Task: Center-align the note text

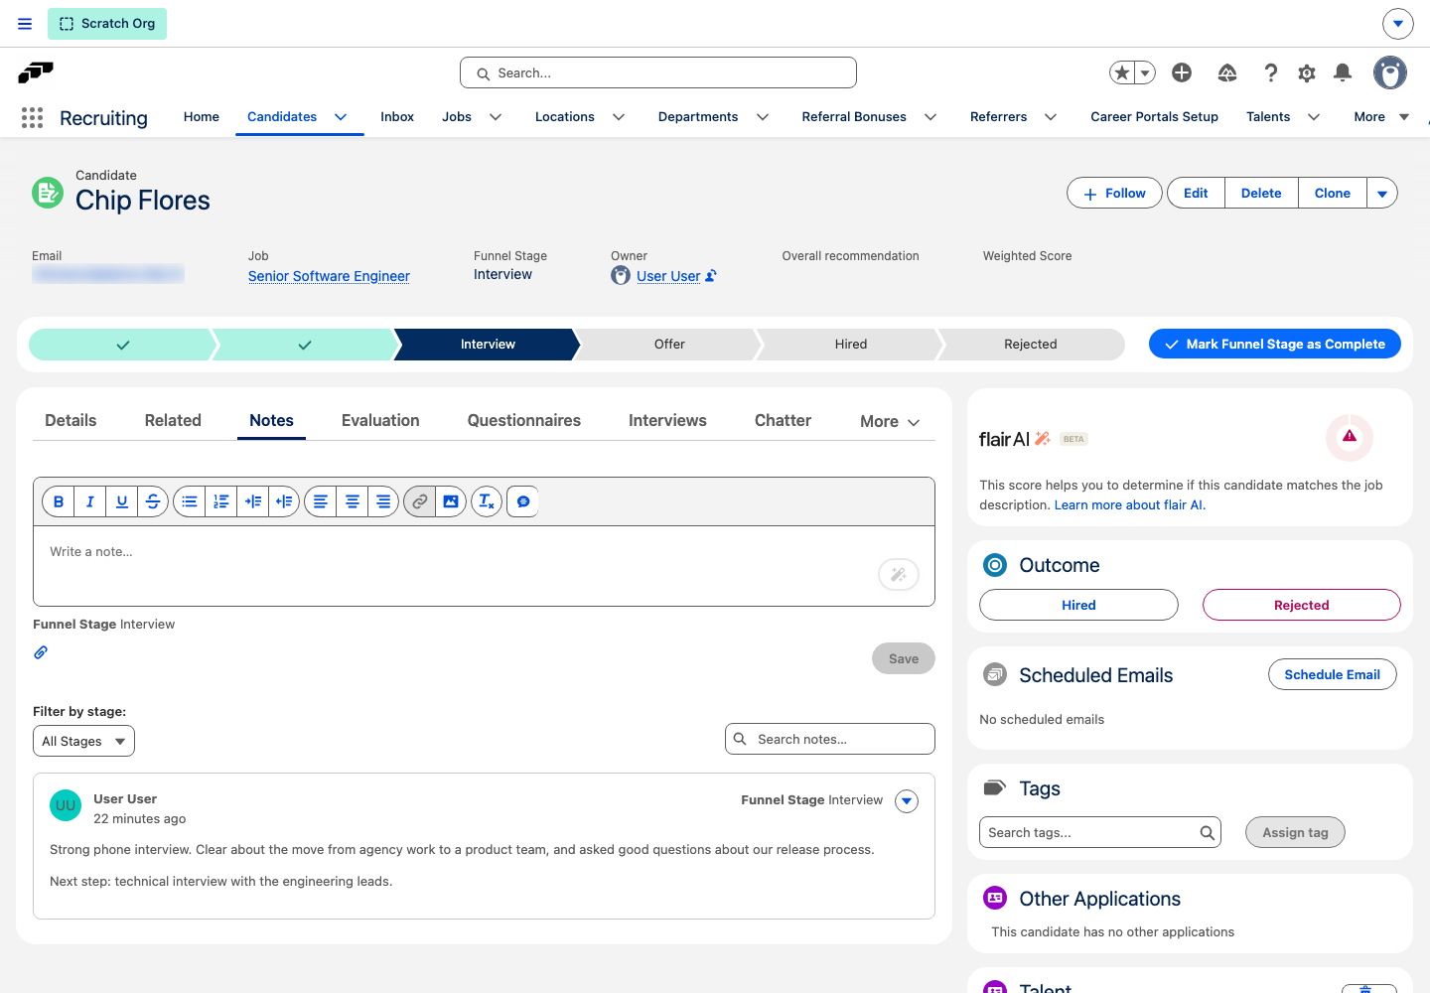Action: point(353,501)
